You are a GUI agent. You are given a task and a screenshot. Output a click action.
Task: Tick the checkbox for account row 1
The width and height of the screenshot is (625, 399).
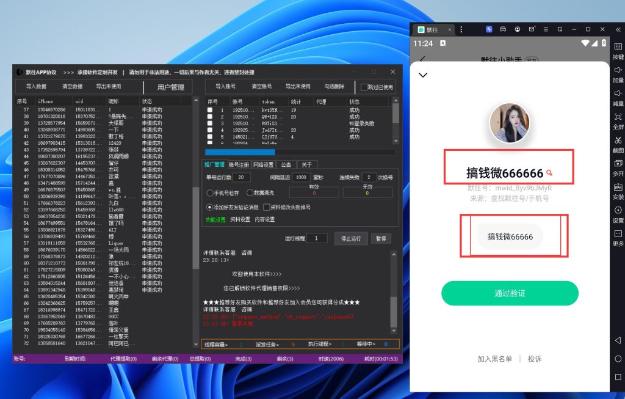point(210,111)
